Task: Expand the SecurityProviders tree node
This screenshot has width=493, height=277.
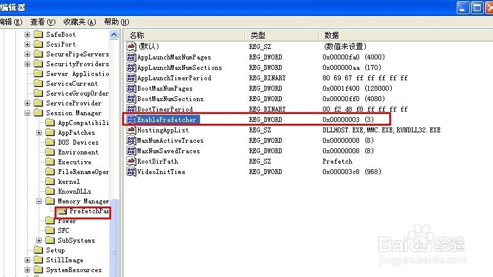Action: tap(28, 64)
